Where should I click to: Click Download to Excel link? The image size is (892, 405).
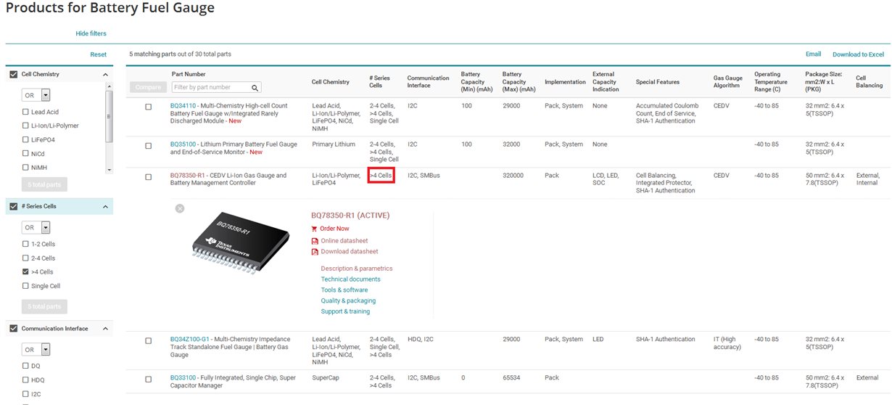(858, 54)
